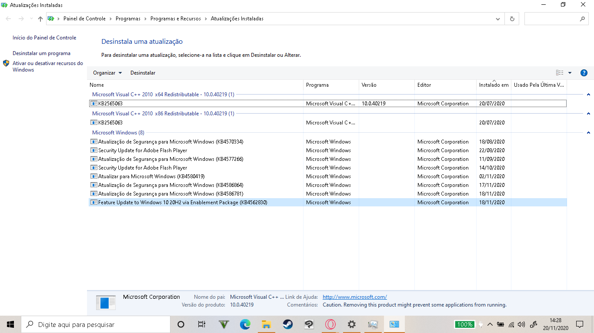Sort by the Editor column header
The image size is (594, 333).
click(x=445, y=85)
